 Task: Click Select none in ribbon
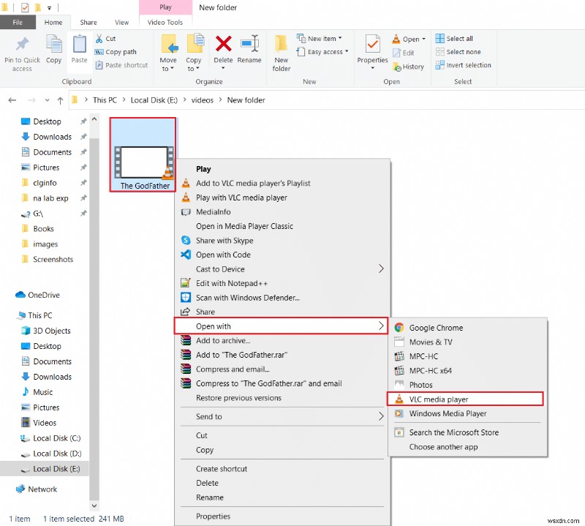458,52
